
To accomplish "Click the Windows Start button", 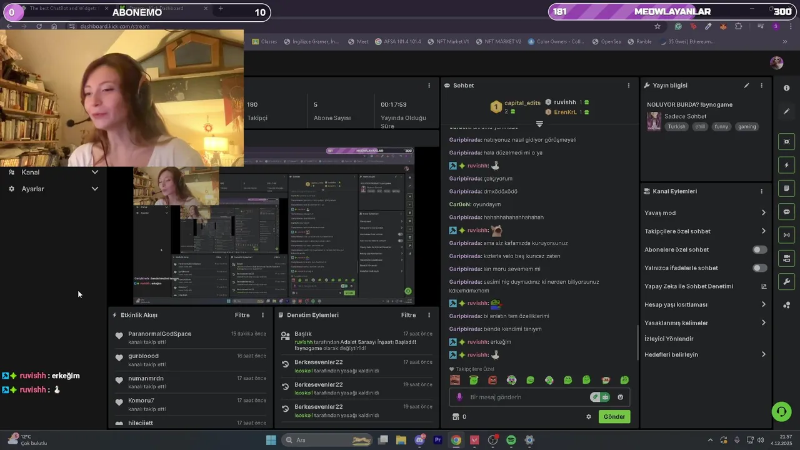I will 271,440.
